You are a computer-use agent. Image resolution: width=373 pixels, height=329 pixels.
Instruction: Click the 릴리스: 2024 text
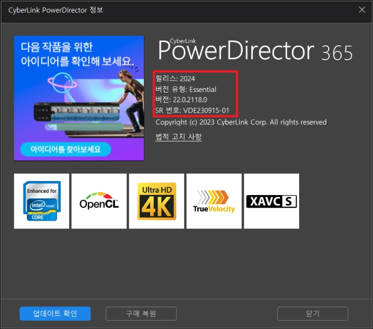point(175,79)
